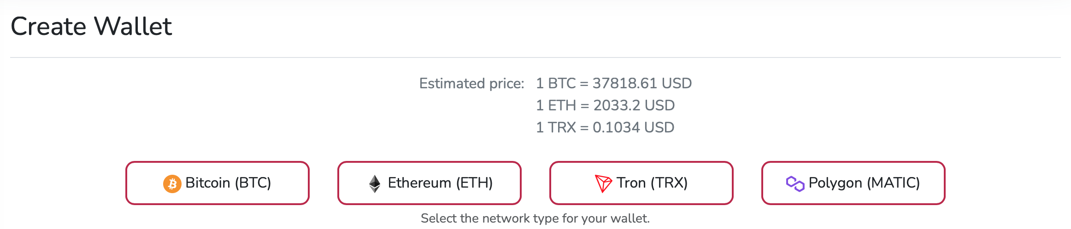Click the horizontal divider below the heading
Viewport: 1071px width, 229px height.
pos(535,57)
